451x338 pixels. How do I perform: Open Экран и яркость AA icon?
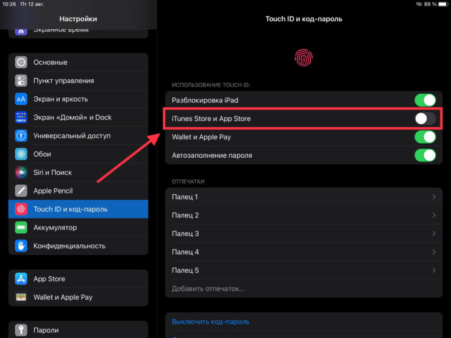(21, 99)
